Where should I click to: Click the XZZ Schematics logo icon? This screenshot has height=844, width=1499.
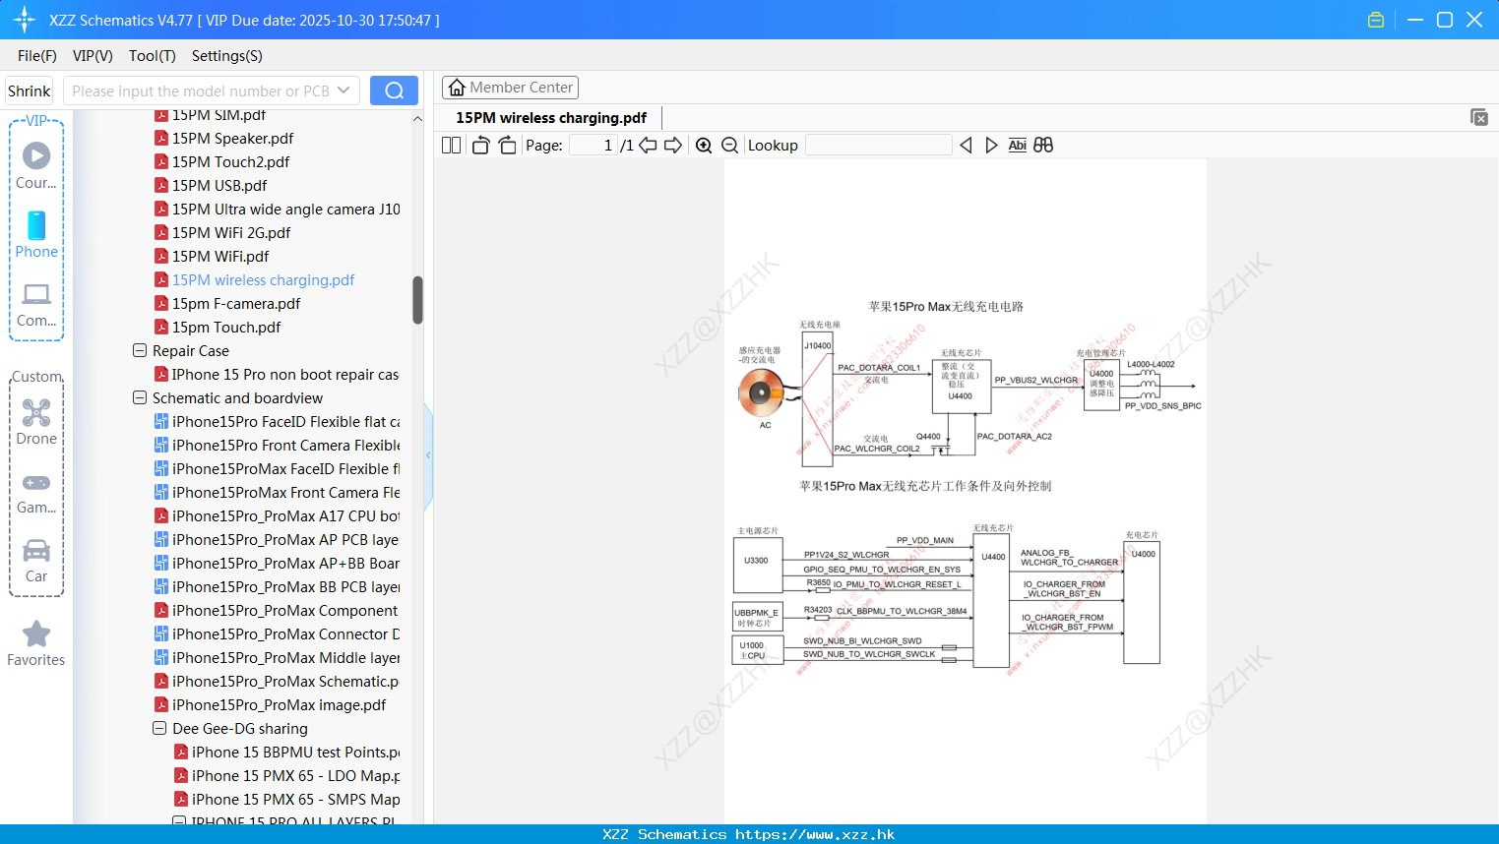pyautogui.click(x=25, y=20)
